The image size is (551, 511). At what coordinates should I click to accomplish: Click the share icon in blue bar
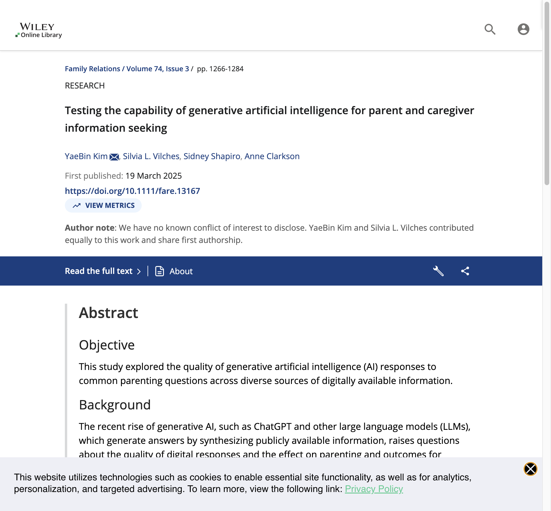465,271
